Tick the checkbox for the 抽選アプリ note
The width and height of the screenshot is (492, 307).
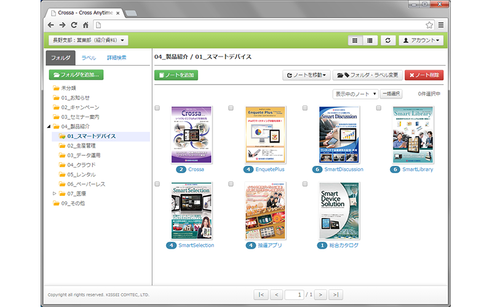231,184
